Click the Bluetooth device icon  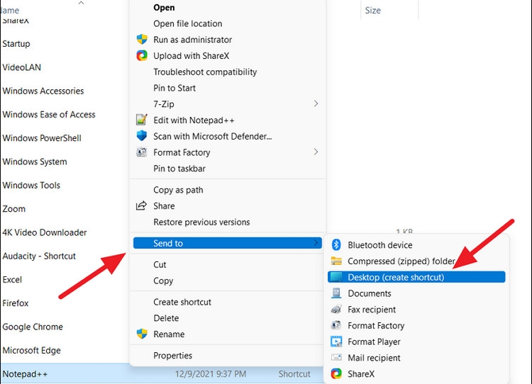tap(336, 245)
